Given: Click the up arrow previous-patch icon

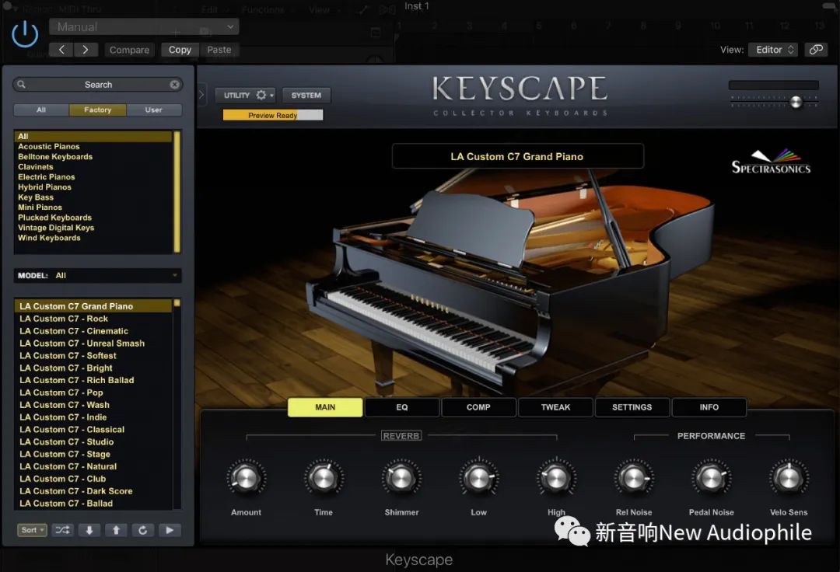Looking at the screenshot, I should [x=116, y=530].
